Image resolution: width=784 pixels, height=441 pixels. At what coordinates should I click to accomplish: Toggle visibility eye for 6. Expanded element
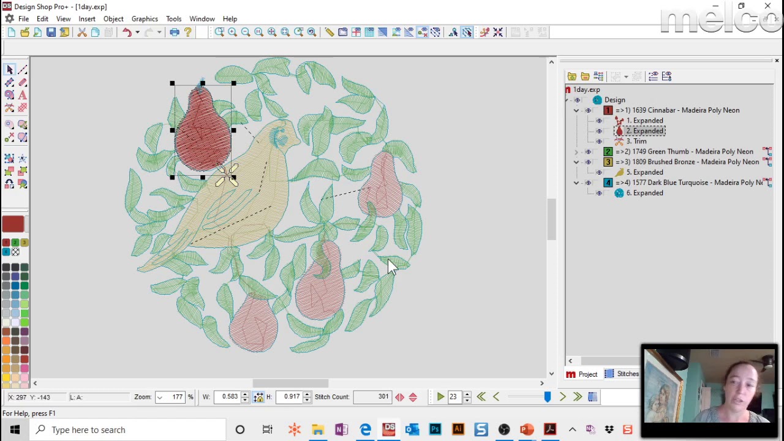600,194
